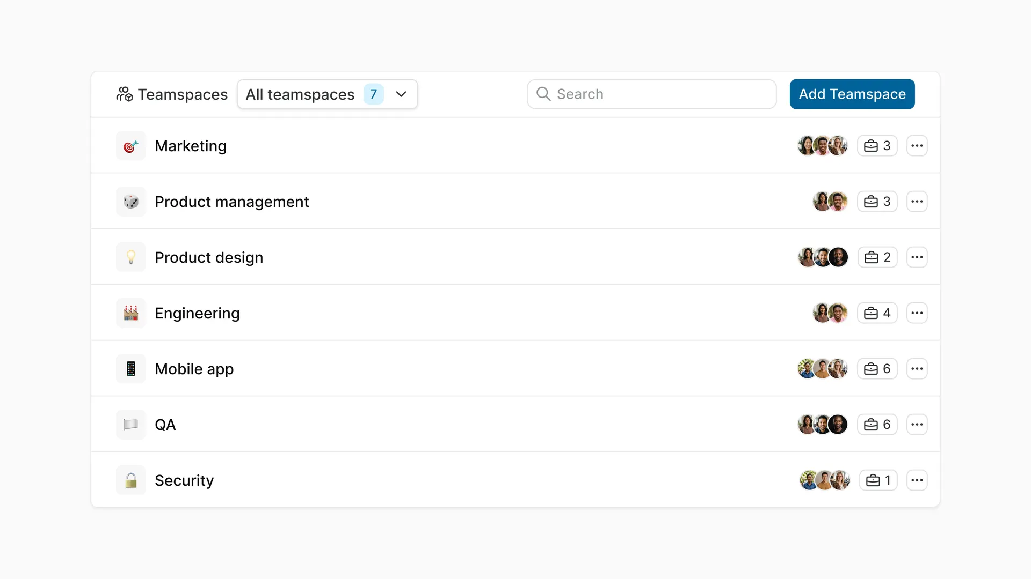Open the All teamspaces dropdown
The width and height of the screenshot is (1031, 579).
click(x=327, y=94)
